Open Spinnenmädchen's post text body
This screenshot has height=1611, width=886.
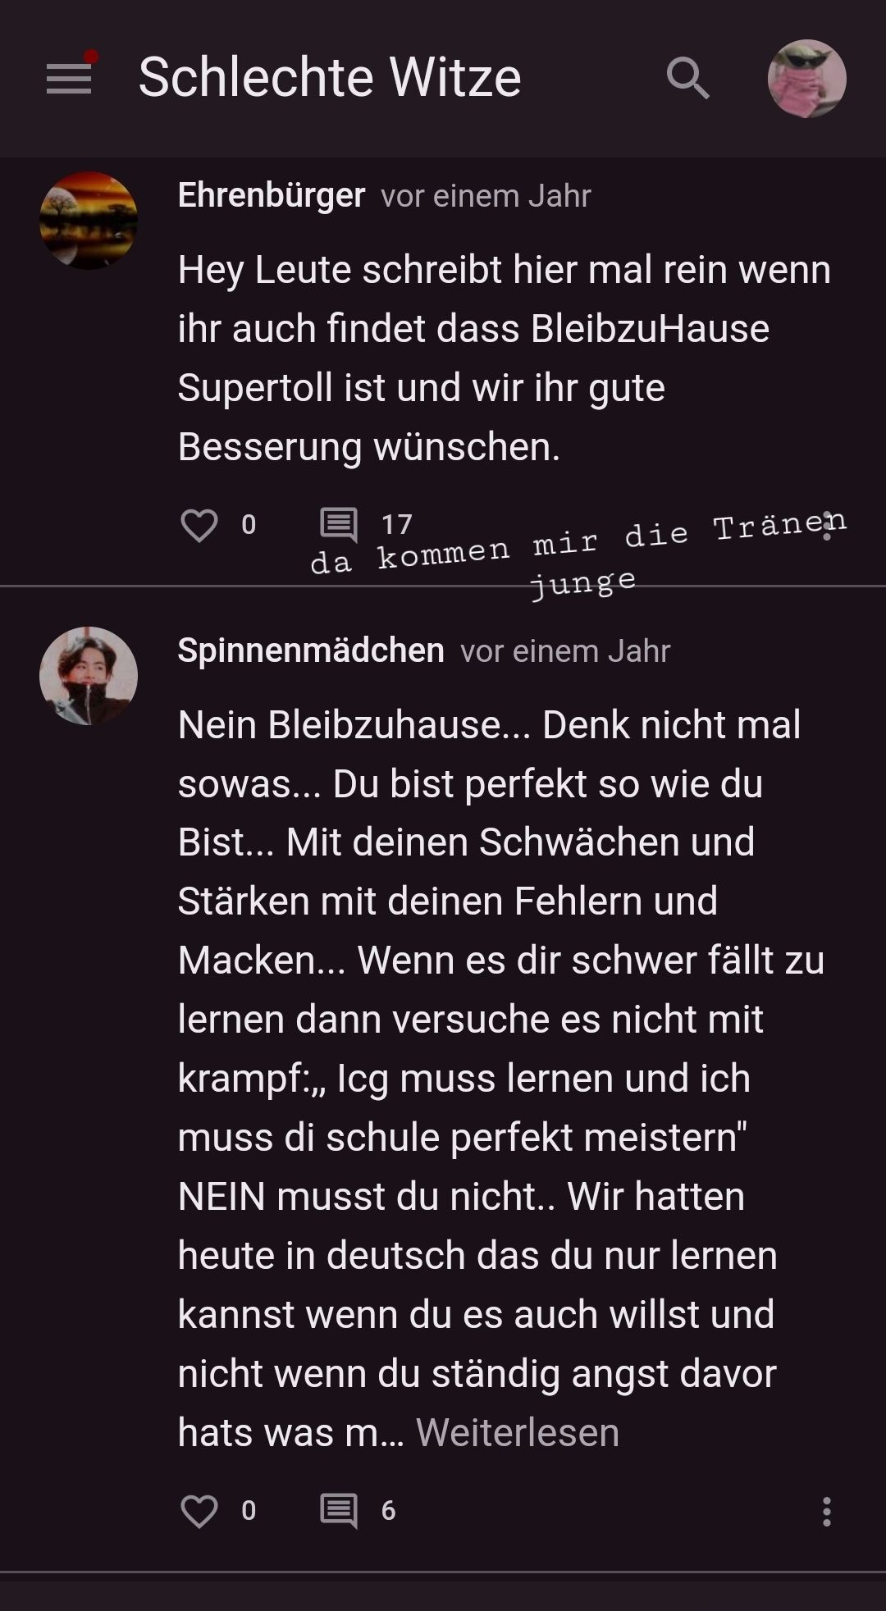[x=492, y=1050]
